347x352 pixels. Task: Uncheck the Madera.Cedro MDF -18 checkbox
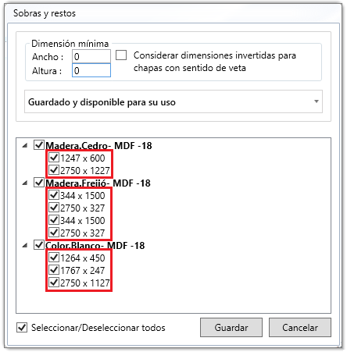click(x=39, y=145)
